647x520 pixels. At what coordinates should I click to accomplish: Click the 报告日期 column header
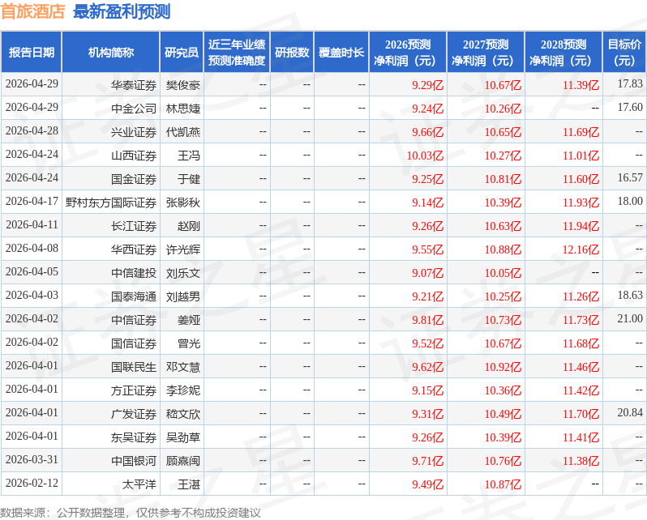[x=32, y=53]
